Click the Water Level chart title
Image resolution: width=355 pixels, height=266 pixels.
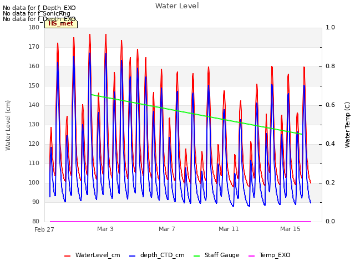pos(177,6)
